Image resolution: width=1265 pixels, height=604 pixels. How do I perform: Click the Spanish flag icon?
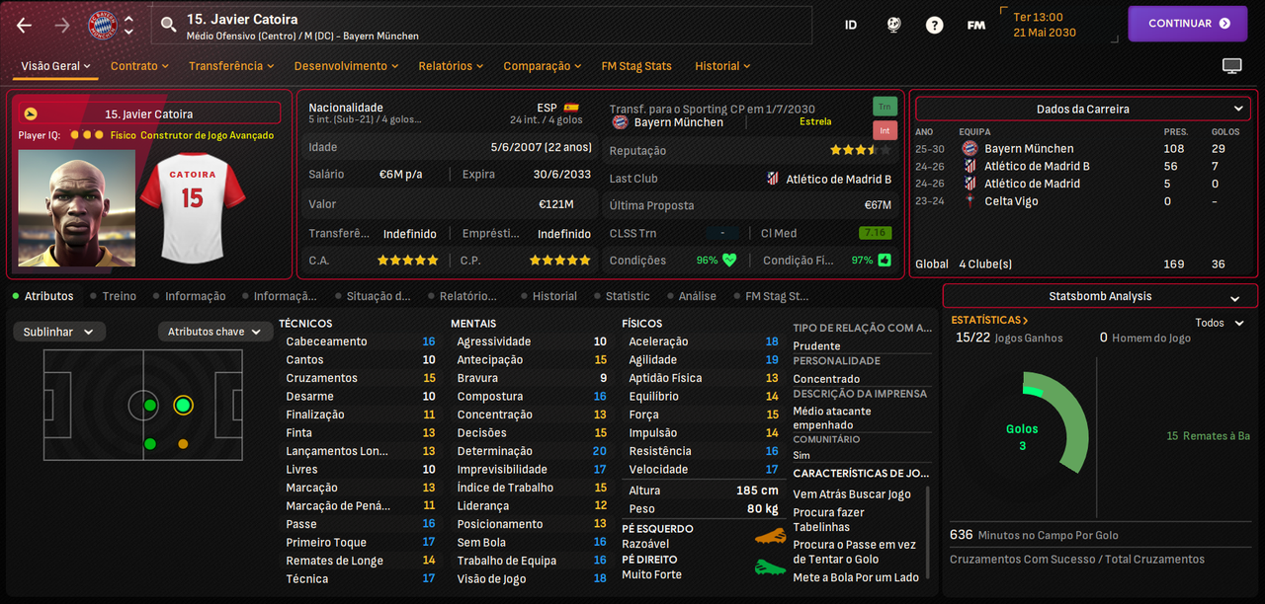click(x=571, y=108)
